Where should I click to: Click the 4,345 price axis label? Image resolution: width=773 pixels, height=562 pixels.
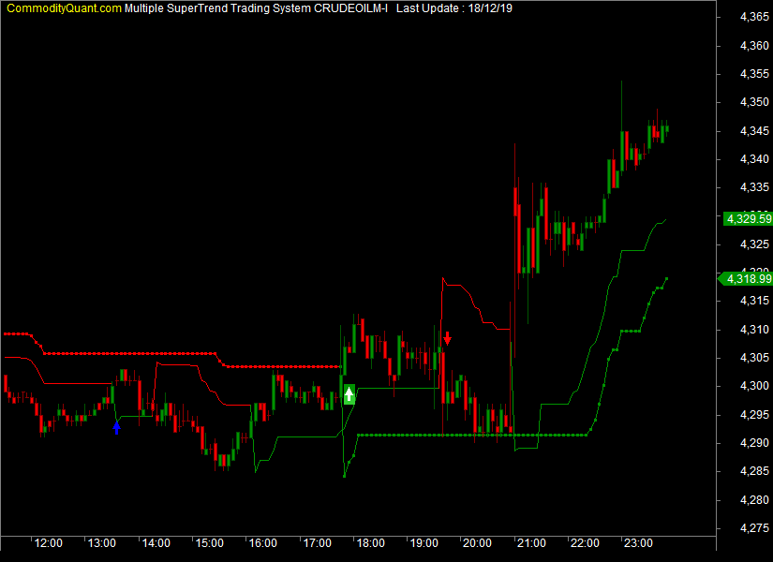point(754,131)
